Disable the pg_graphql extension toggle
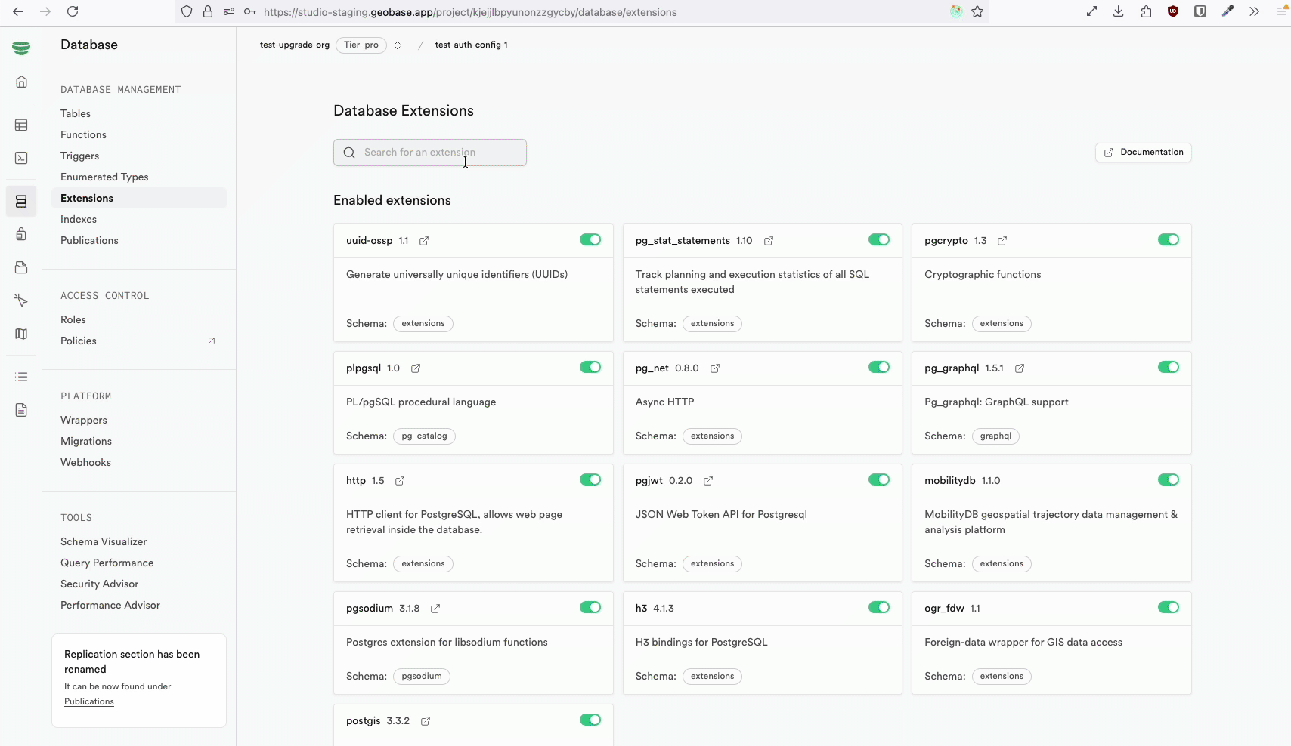 click(1169, 367)
